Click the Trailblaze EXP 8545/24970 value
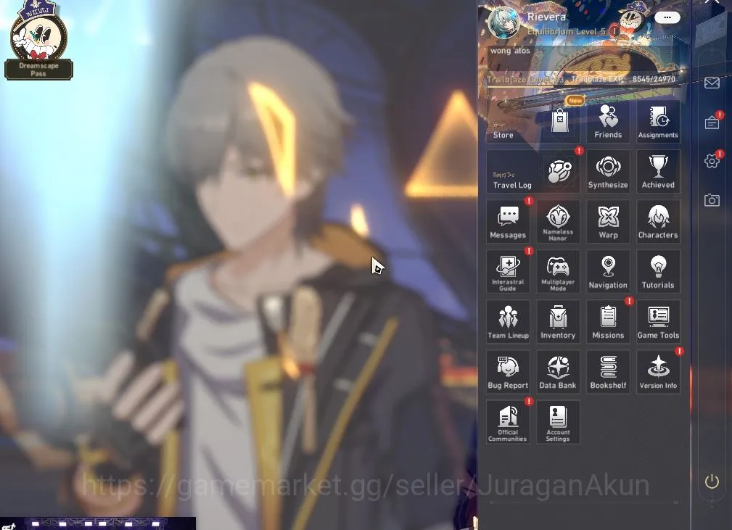Image resolution: width=732 pixels, height=530 pixels. point(654,79)
